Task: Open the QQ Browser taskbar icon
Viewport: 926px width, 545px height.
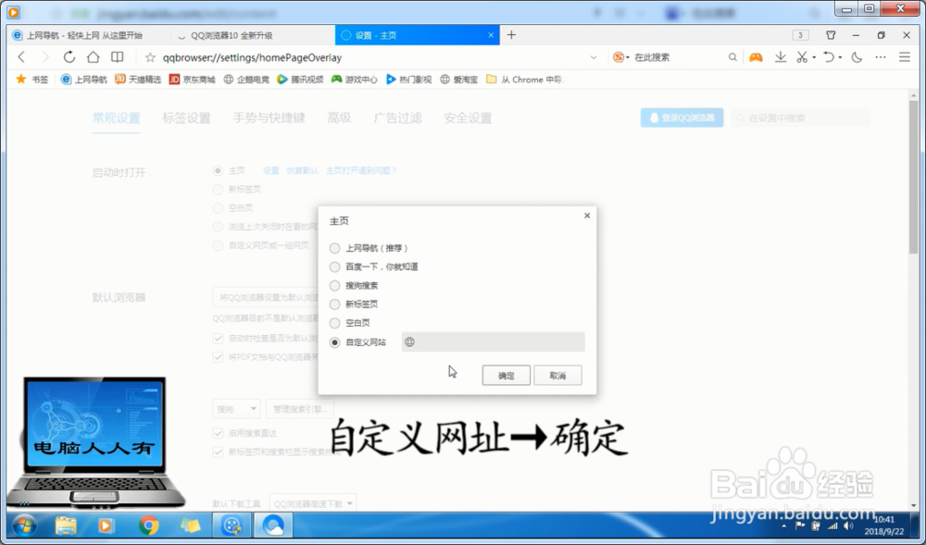Action: [x=273, y=525]
